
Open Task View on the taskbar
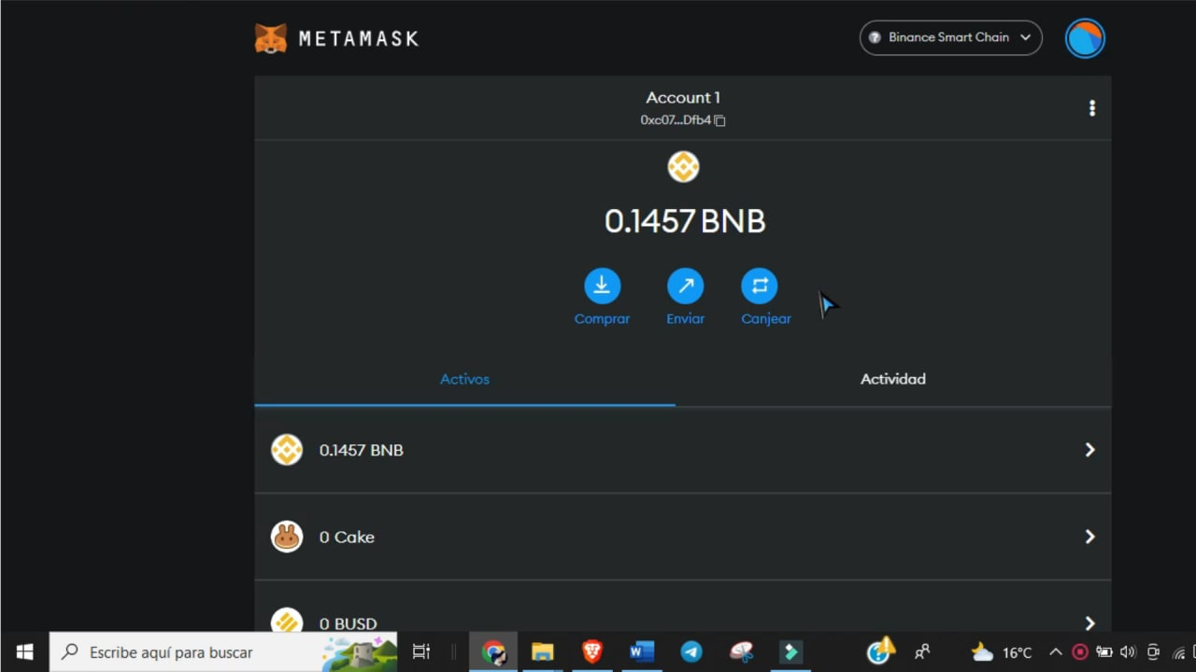click(x=421, y=652)
